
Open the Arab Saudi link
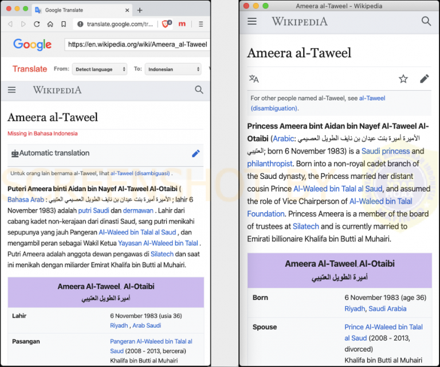(147, 326)
